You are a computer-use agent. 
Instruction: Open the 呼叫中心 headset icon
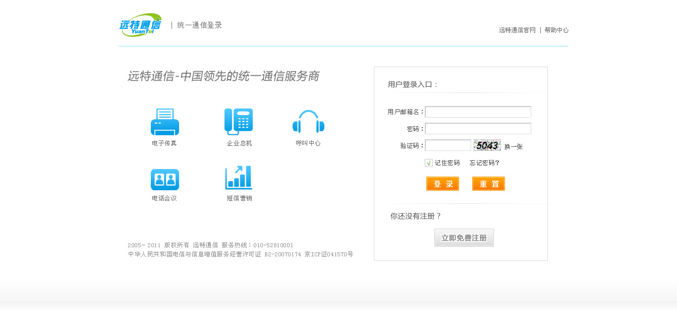pos(308,122)
